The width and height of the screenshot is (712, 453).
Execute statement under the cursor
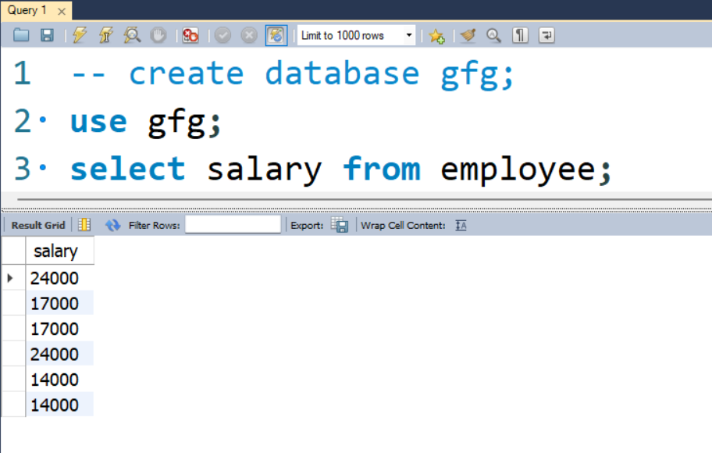coord(106,35)
